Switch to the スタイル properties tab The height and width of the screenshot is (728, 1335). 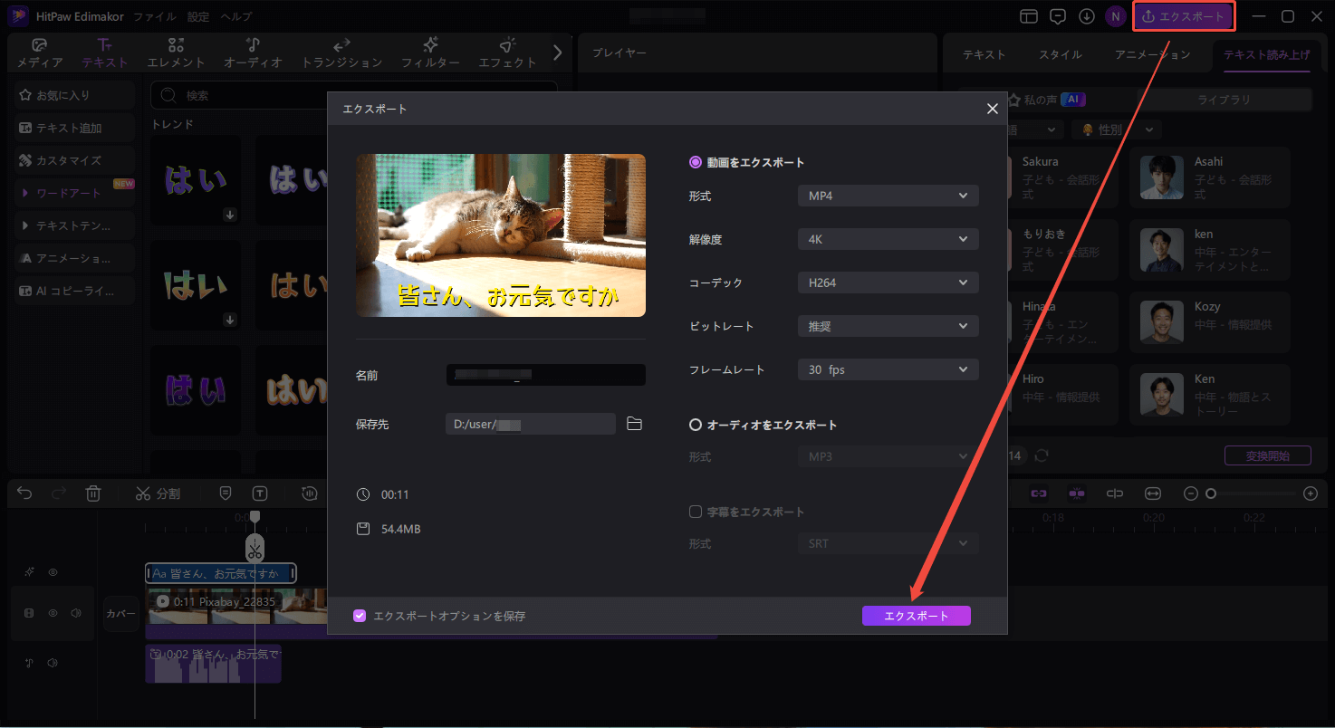(x=1060, y=54)
